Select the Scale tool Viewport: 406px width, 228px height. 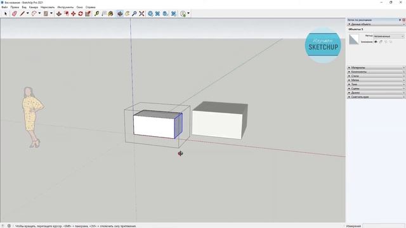[x=88, y=13]
